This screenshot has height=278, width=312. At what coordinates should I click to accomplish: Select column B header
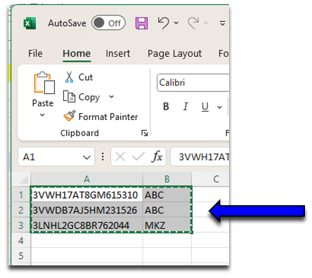pos(167,179)
